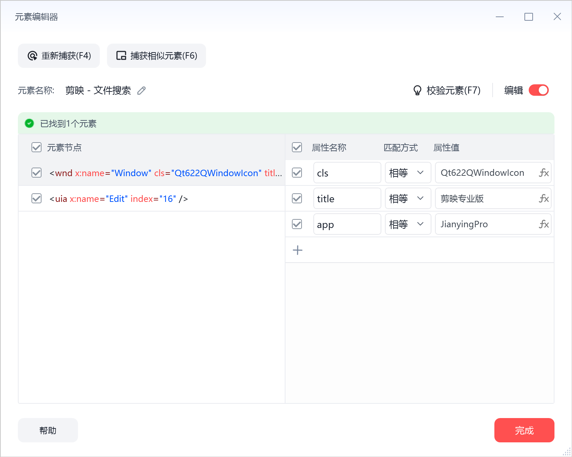Click the fx icon in app row
Screen dimensions: 572x457
544,224
